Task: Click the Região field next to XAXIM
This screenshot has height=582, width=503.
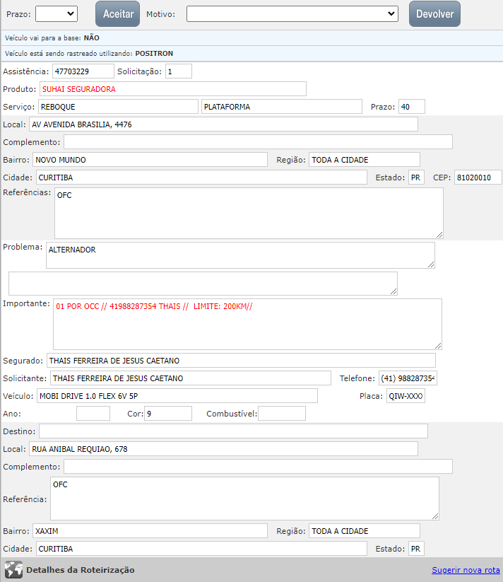Action: click(365, 531)
